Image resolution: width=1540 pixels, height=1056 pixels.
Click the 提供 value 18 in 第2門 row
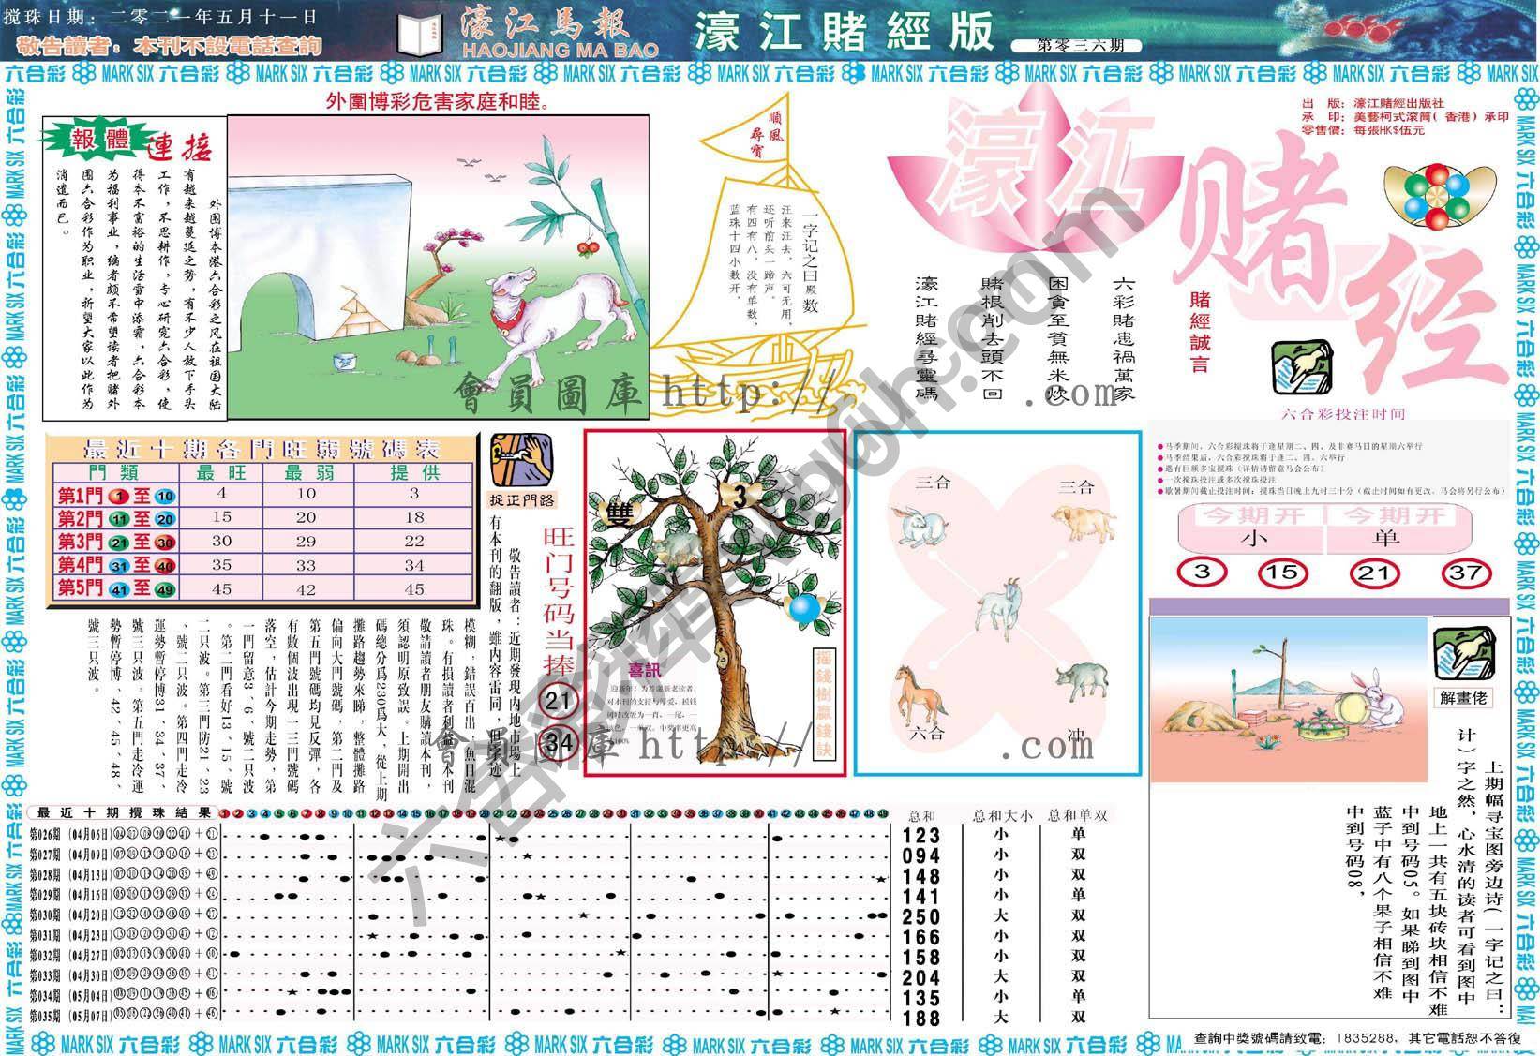(x=414, y=516)
